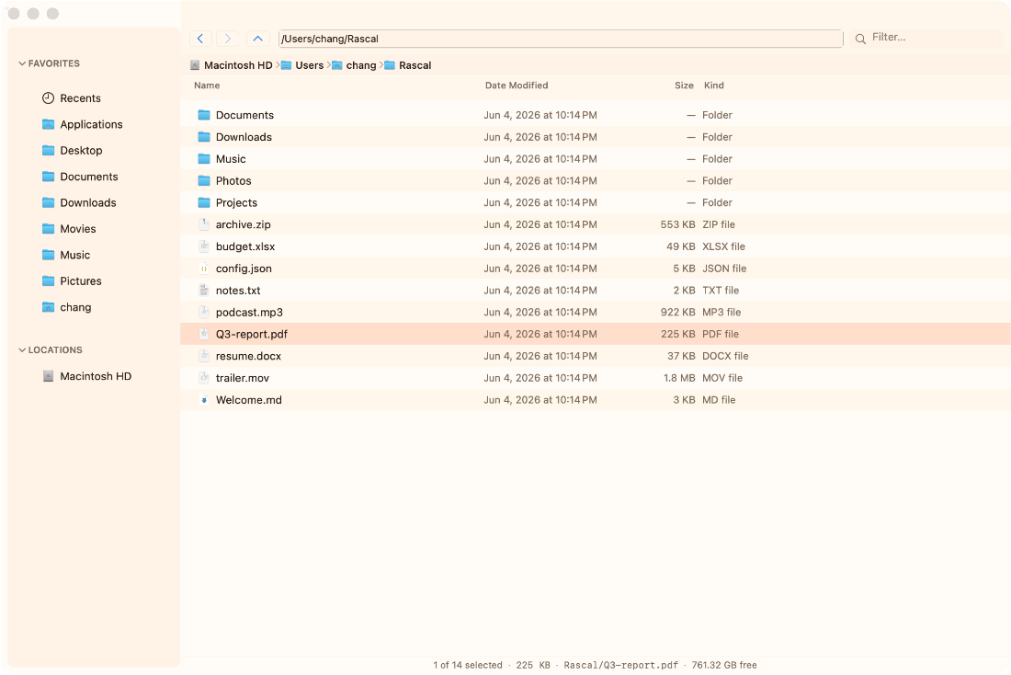The image size is (1011, 675).
Task: Click the search magnifier icon
Action: (x=860, y=39)
